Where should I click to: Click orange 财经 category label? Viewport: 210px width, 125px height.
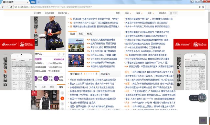(127, 72)
